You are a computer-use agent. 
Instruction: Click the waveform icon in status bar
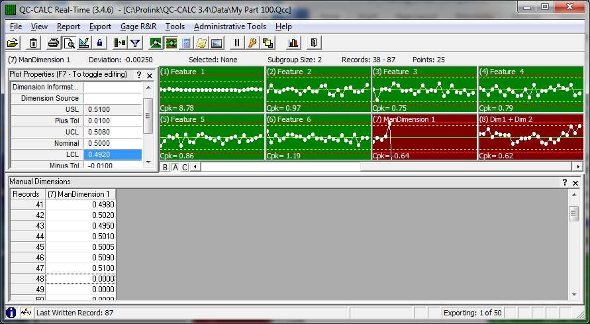26,312
